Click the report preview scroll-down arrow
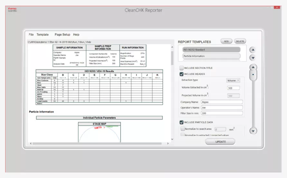The width and height of the screenshot is (287, 178). click(172, 139)
